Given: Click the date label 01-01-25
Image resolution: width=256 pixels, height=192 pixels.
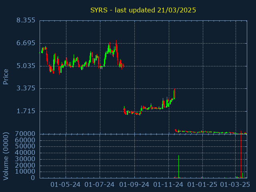Looking at the screenshot, I should (202, 185).
